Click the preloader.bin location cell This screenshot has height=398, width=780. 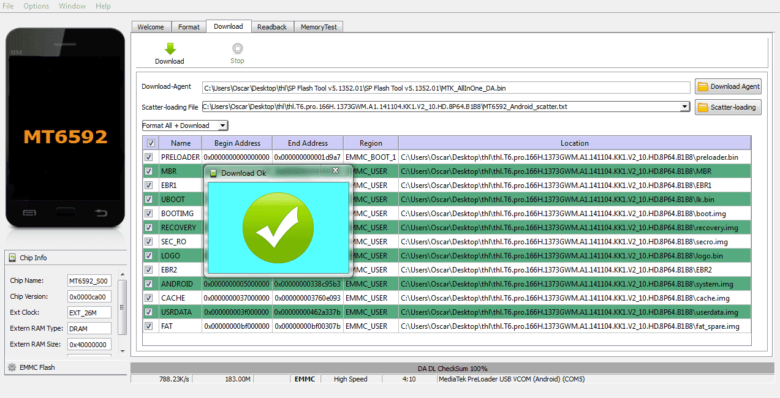[575, 157]
